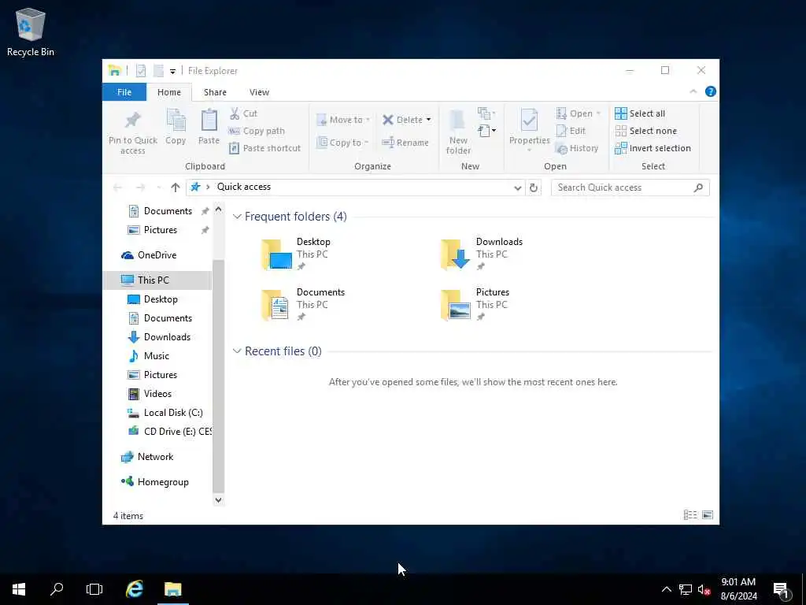Click the Paste clipboard icon
806x605 pixels.
(209, 121)
